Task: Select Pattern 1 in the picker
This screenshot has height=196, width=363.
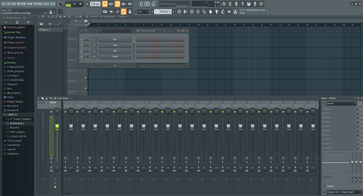Action: [50, 30]
